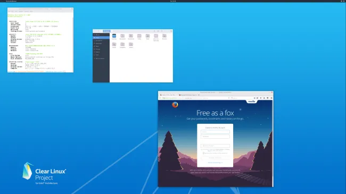The image size is (346, 194).
Task: Click the Create account button
Action: [x=215, y=158]
